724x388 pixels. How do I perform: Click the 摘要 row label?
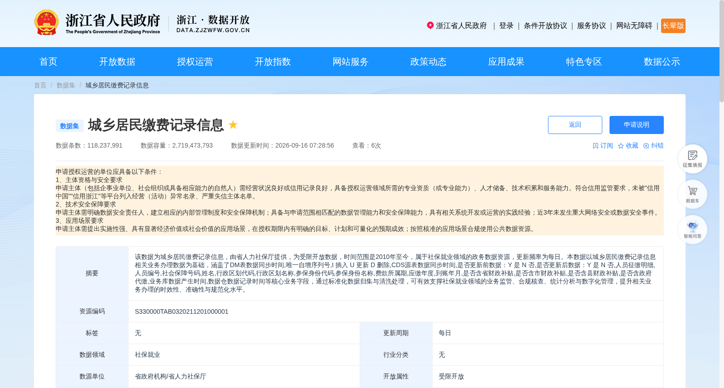(92, 273)
